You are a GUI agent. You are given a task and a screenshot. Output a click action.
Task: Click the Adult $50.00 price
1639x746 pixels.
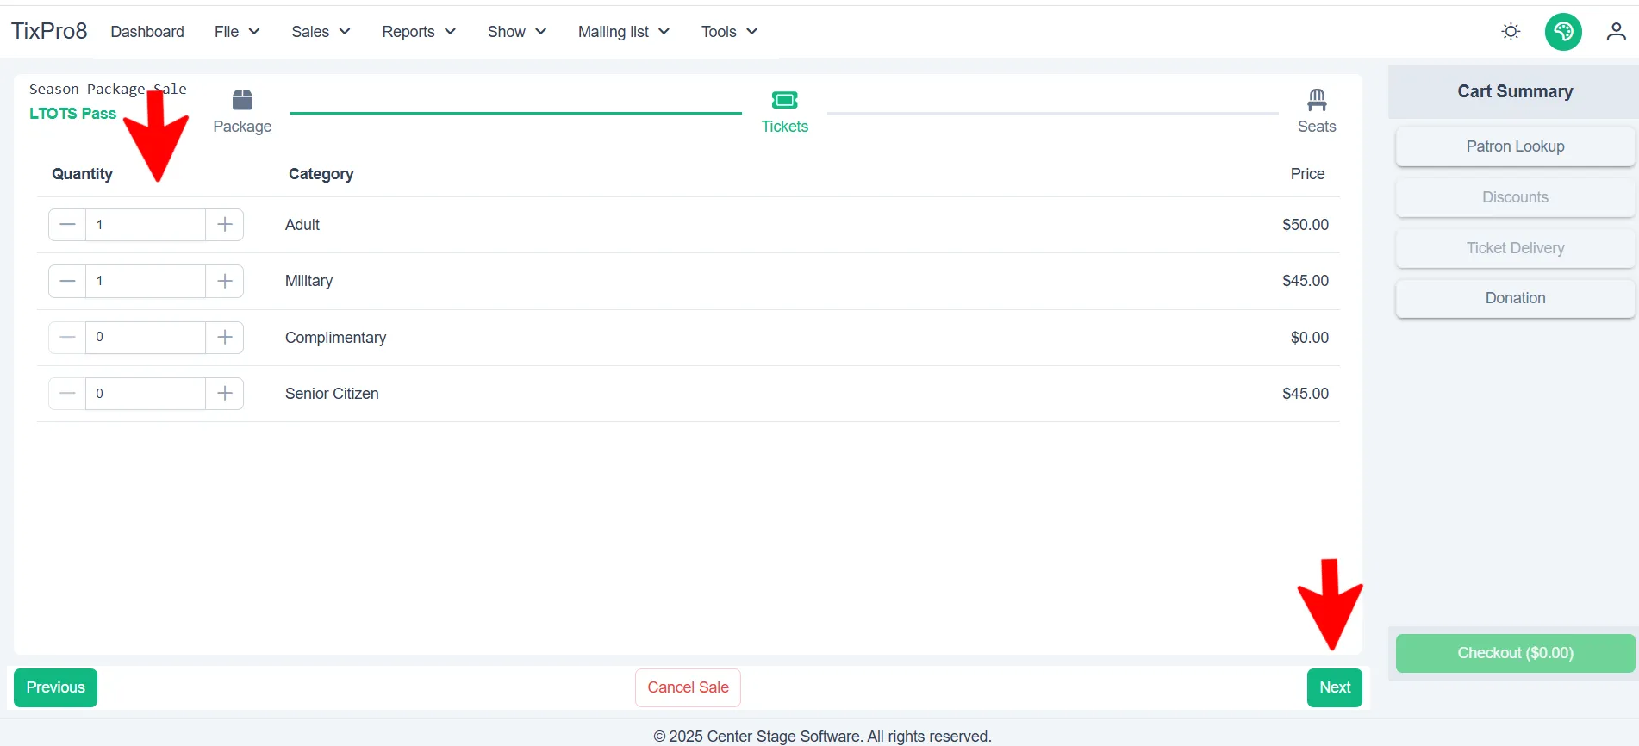click(1306, 225)
